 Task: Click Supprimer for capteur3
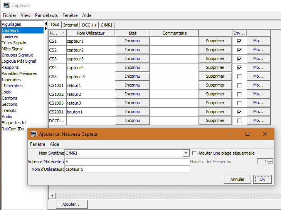pyautogui.click(x=215, y=58)
